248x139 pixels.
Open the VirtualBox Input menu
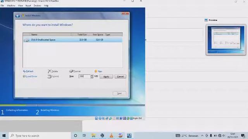click(28, 5)
